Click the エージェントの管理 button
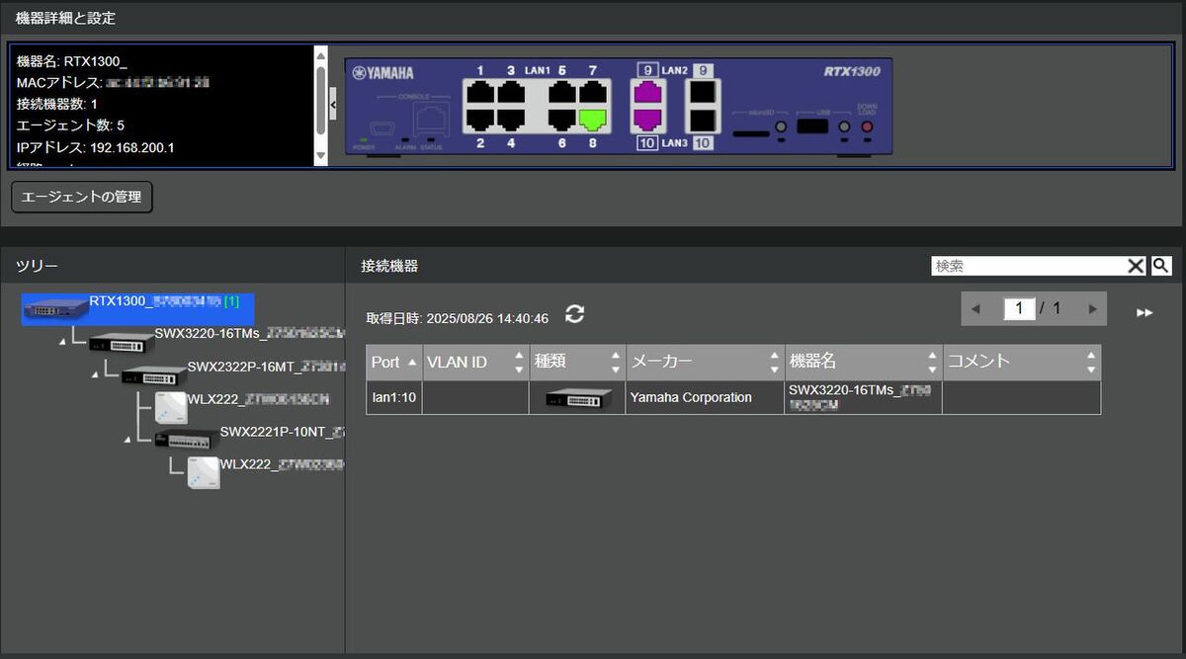 82,197
